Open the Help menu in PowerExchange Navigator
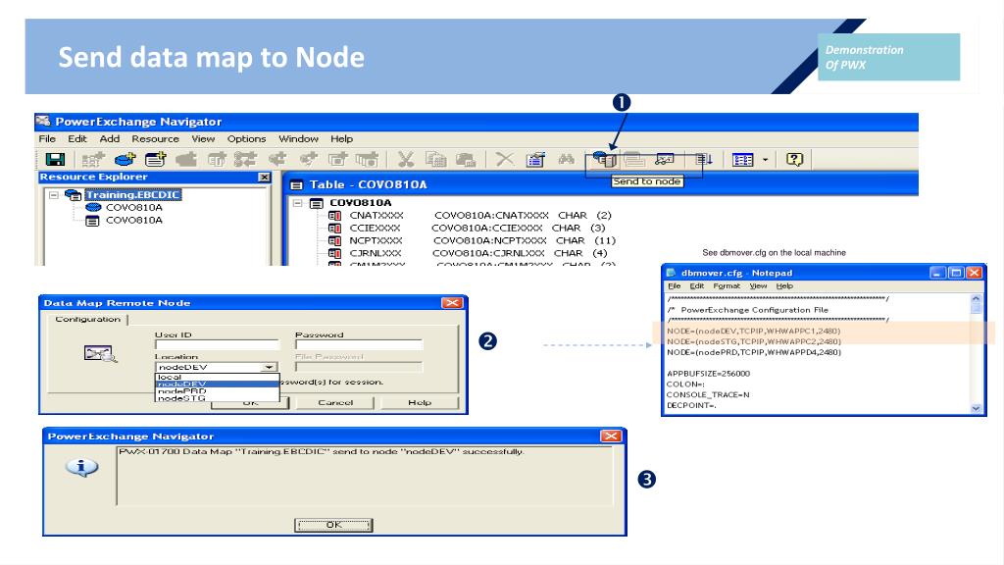The width and height of the screenshot is (1004, 565). click(x=341, y=139)
